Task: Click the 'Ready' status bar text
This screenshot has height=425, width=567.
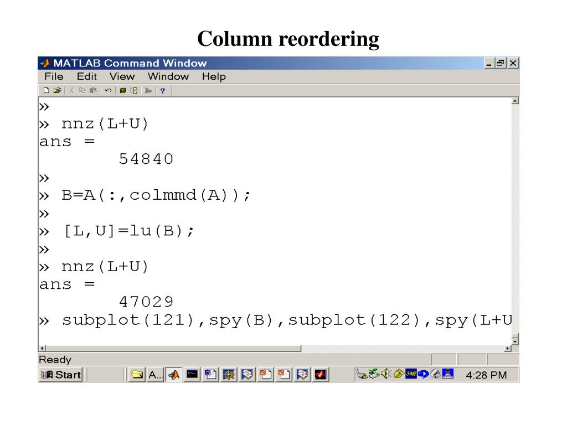Action: coord(55,360)
